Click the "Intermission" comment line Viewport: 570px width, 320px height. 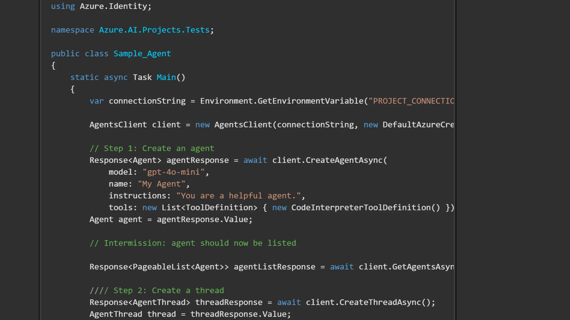(193, 243)
